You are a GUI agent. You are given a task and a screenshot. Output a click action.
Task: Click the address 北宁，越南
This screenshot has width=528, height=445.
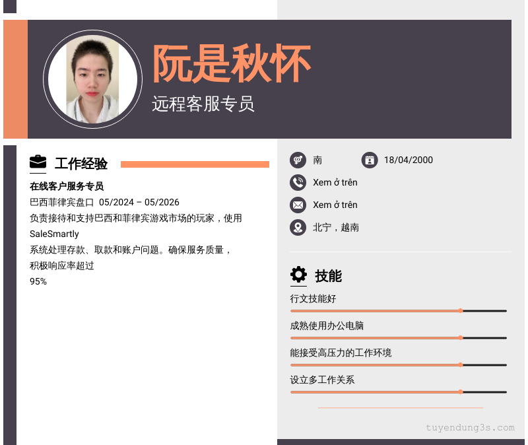pyautogui.click(x=336, y=228)
